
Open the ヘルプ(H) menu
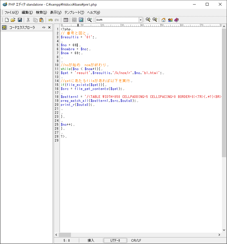[x=94, y=12]
